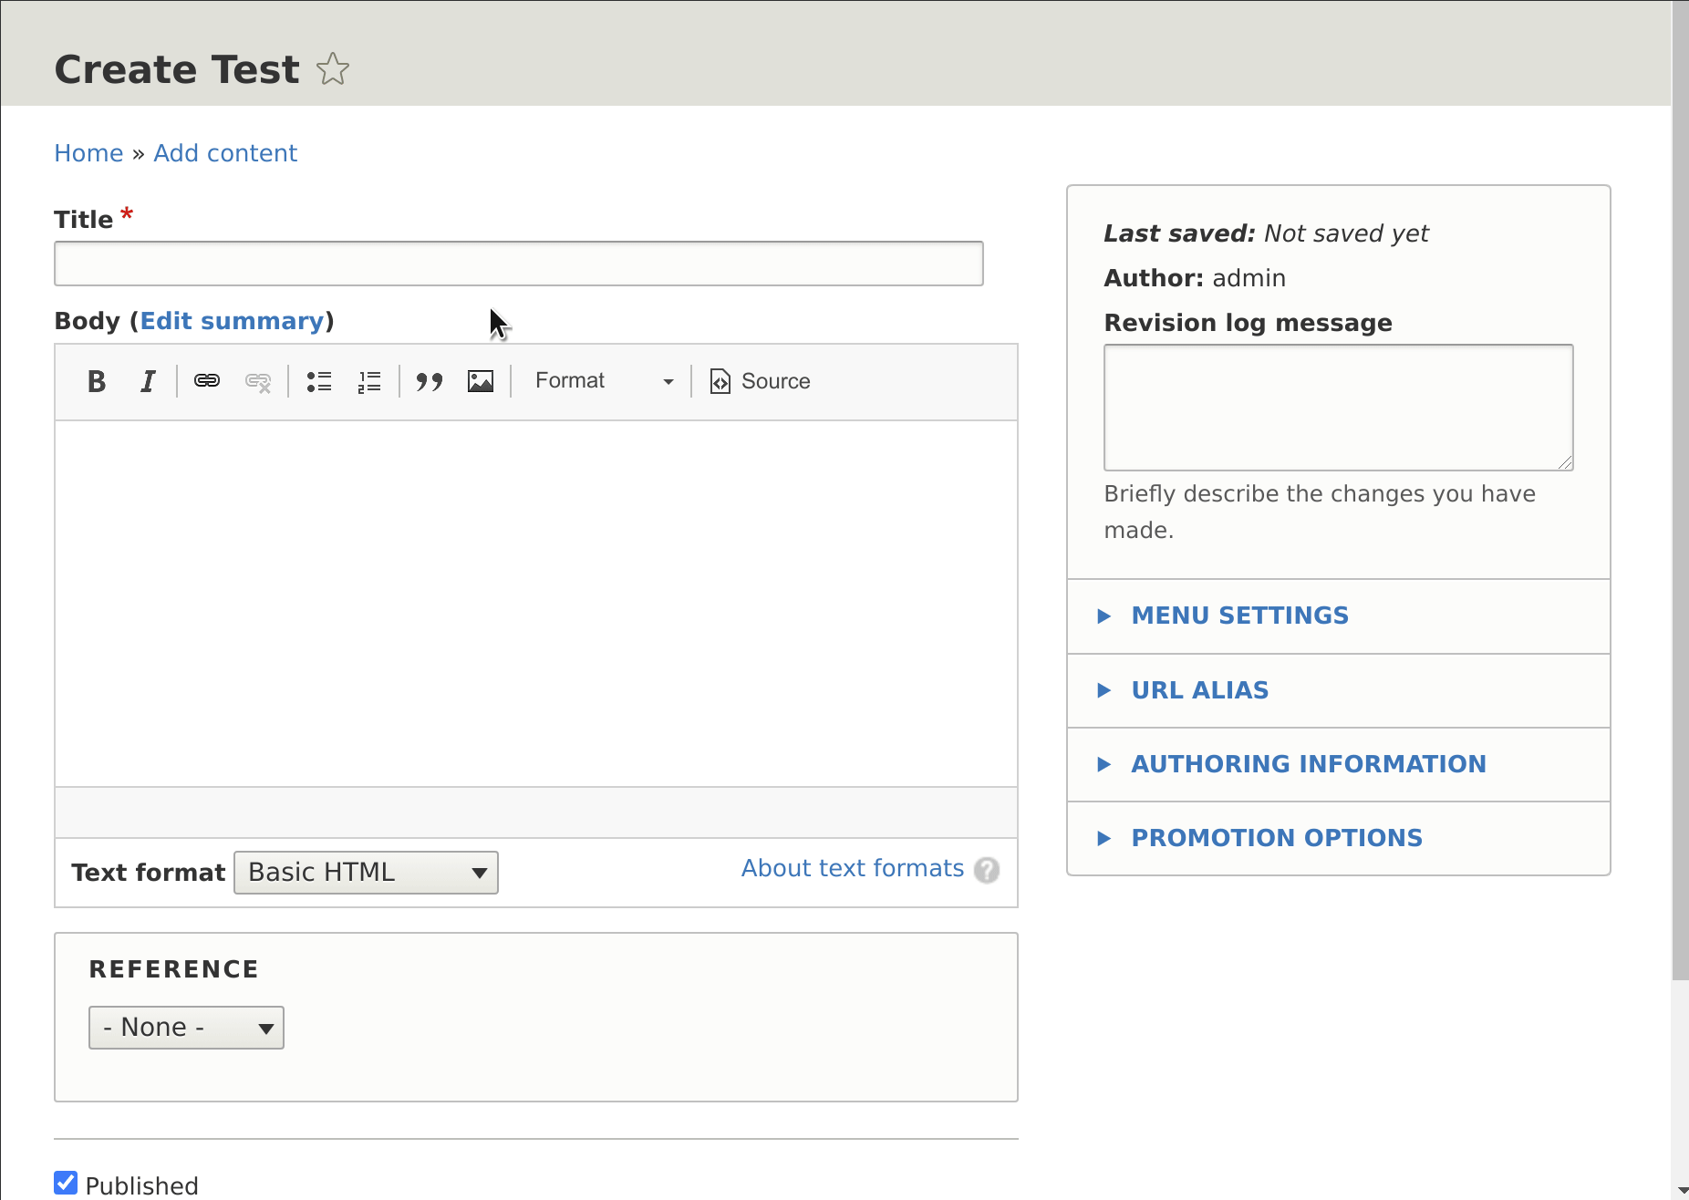
Task: Insert a link using the toolbar icon
Action: pos(206,381)
